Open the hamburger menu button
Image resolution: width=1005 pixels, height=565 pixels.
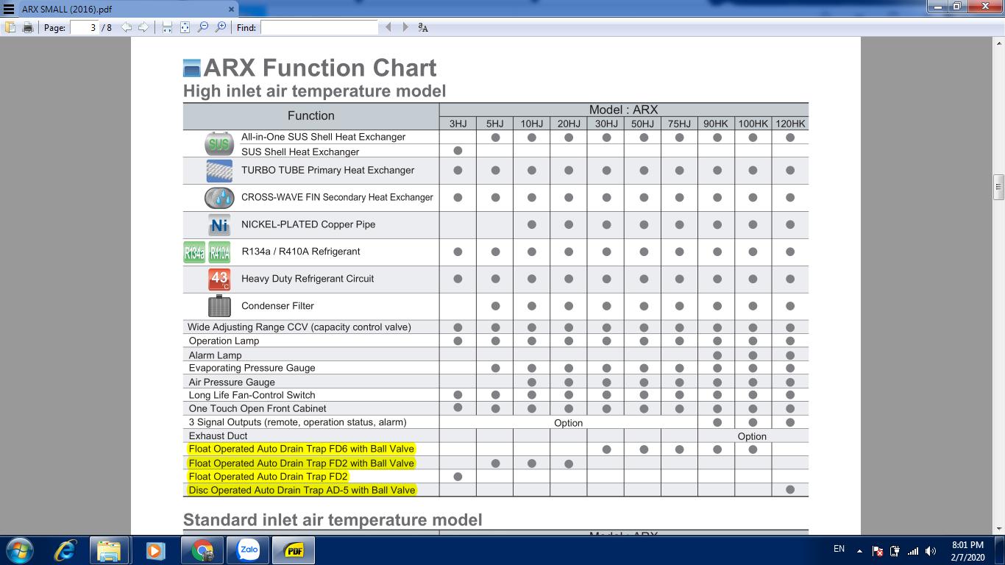[x=9, y=10]
